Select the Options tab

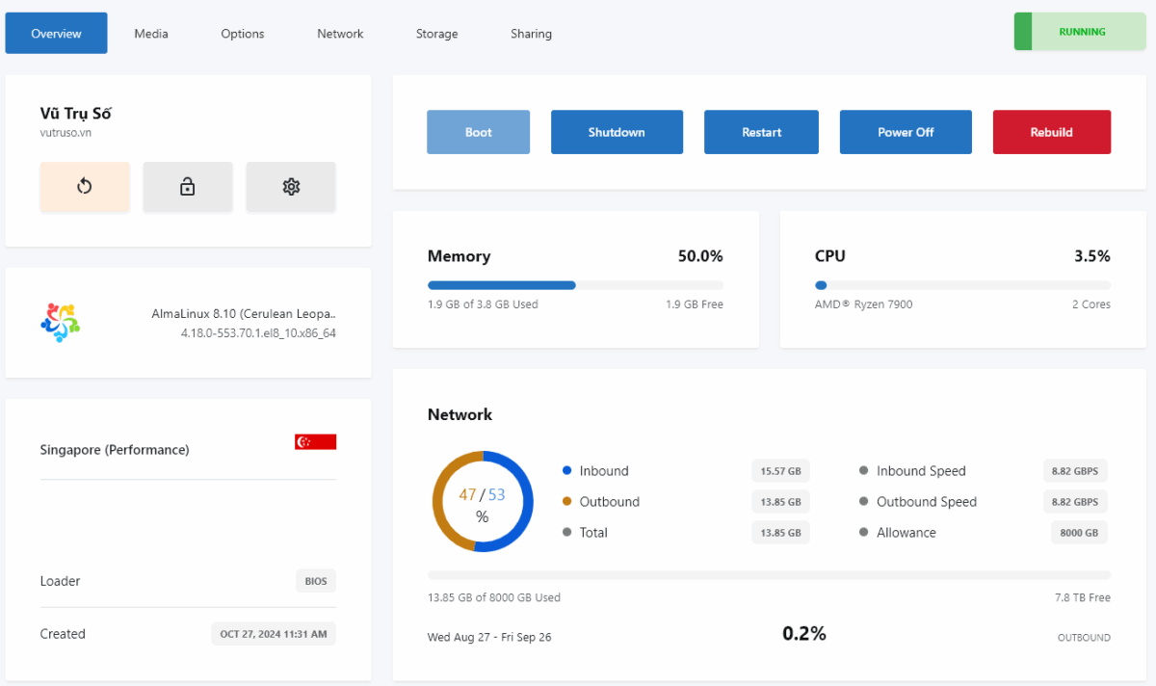pyautogui.click(x=242, y=34)
